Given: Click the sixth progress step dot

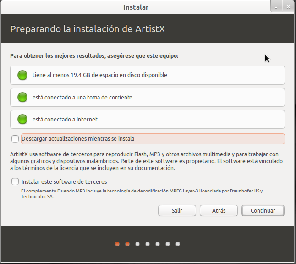Looking at the screenshot, I should pyautogui.click(x=168, y=244).
